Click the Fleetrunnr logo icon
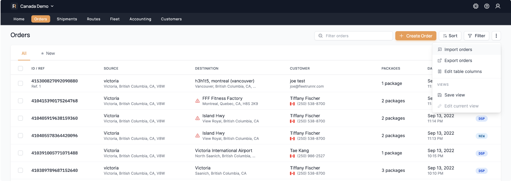Viewport: 511px width, 183px height. tap(14, 6)
